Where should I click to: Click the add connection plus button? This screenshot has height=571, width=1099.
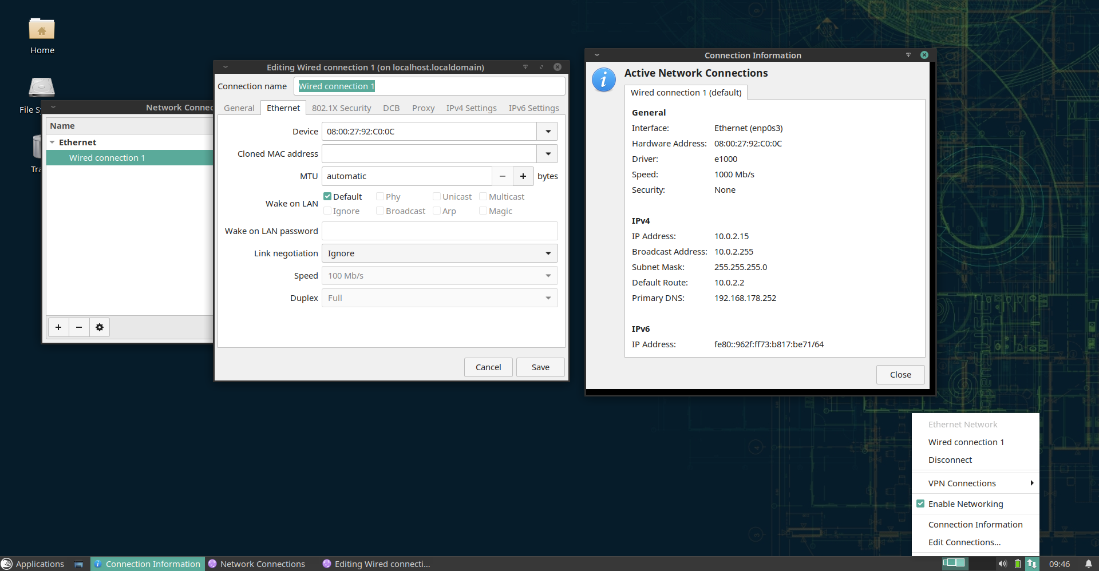(58, 327)
